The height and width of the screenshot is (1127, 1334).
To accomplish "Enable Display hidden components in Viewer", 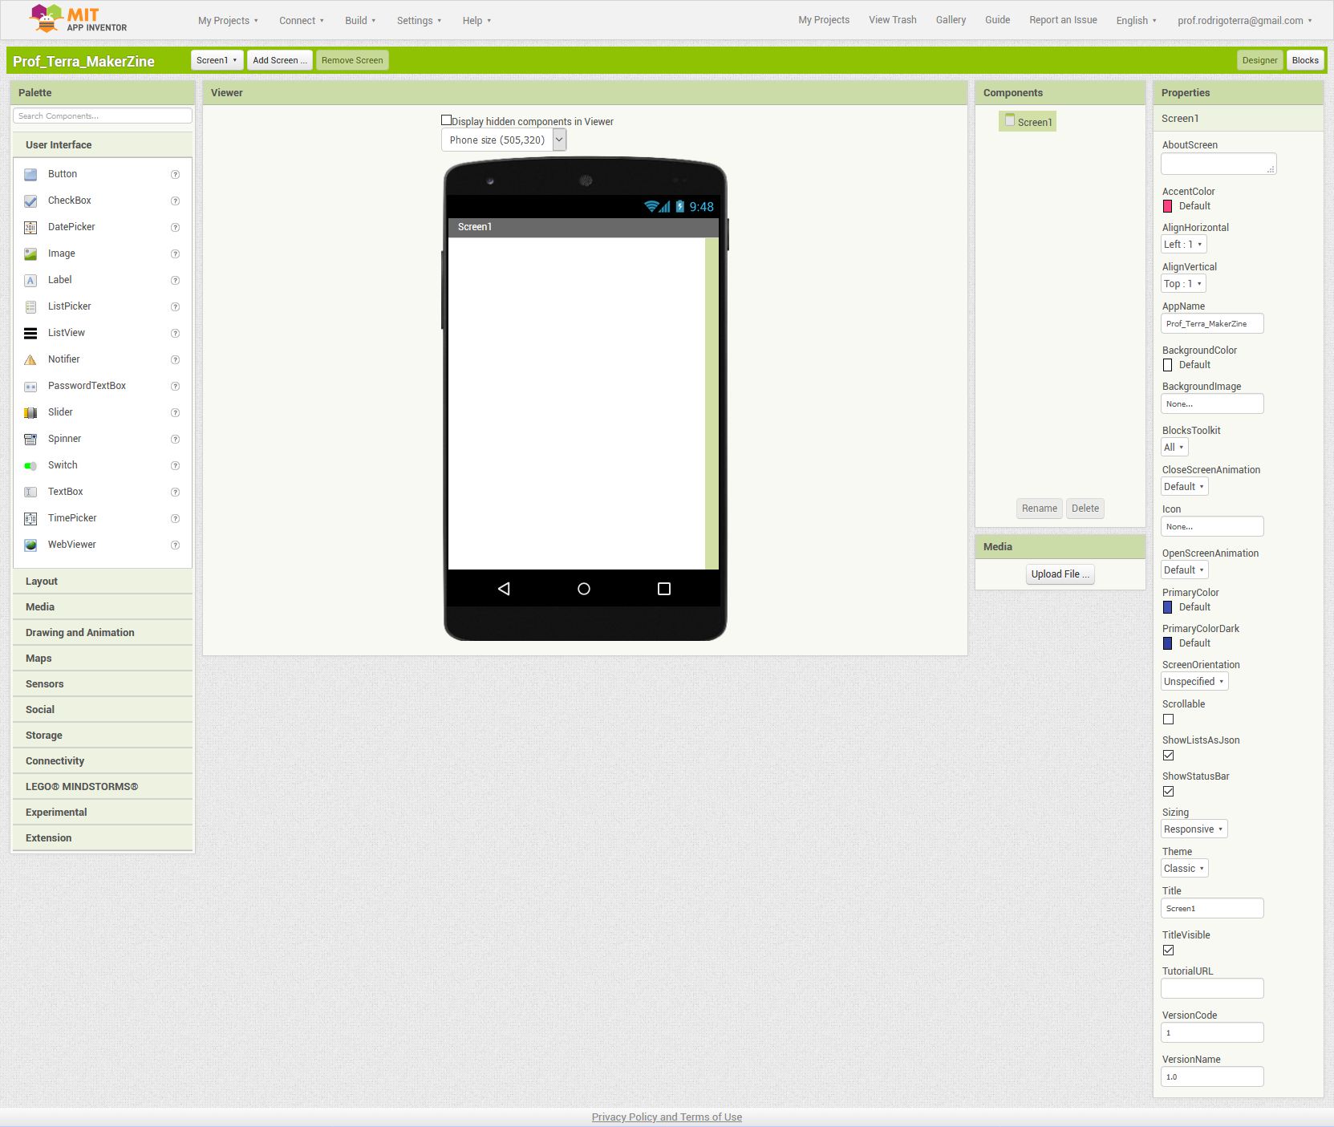I will [447, 120].
